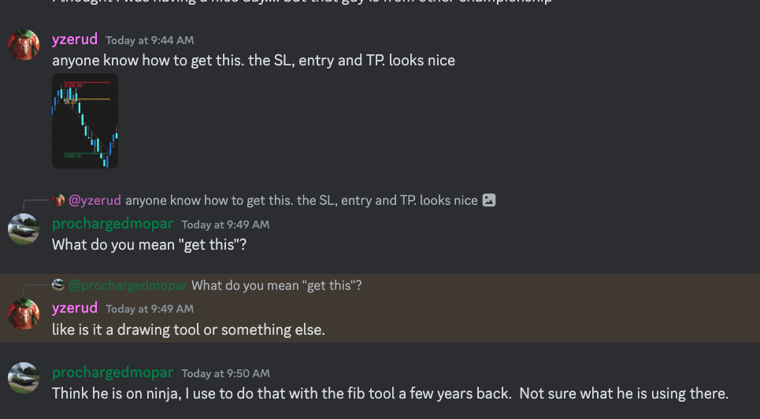Viewport: 760px width, 419px height.
Task: Click the image attachment icon in the reply preview
Action: click(x=489, y=200)
